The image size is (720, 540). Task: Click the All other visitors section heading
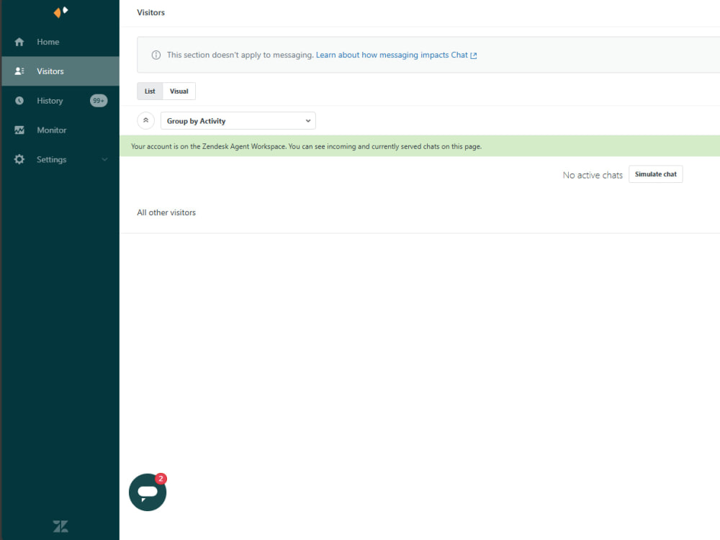coord(166,212)
